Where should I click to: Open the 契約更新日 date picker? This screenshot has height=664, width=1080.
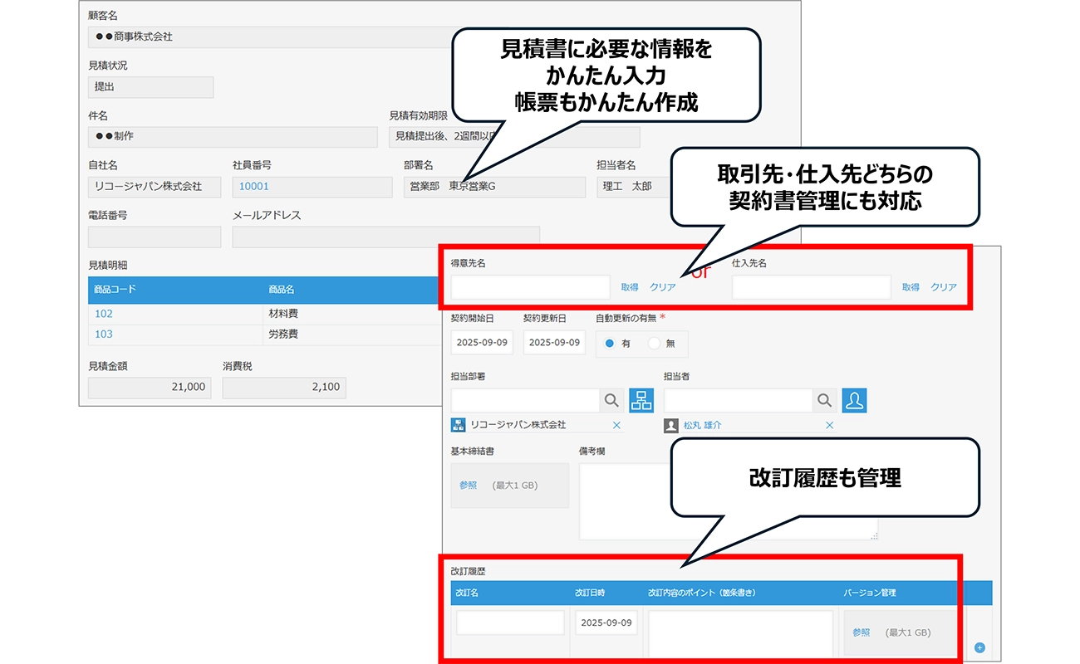coord(554,342)
